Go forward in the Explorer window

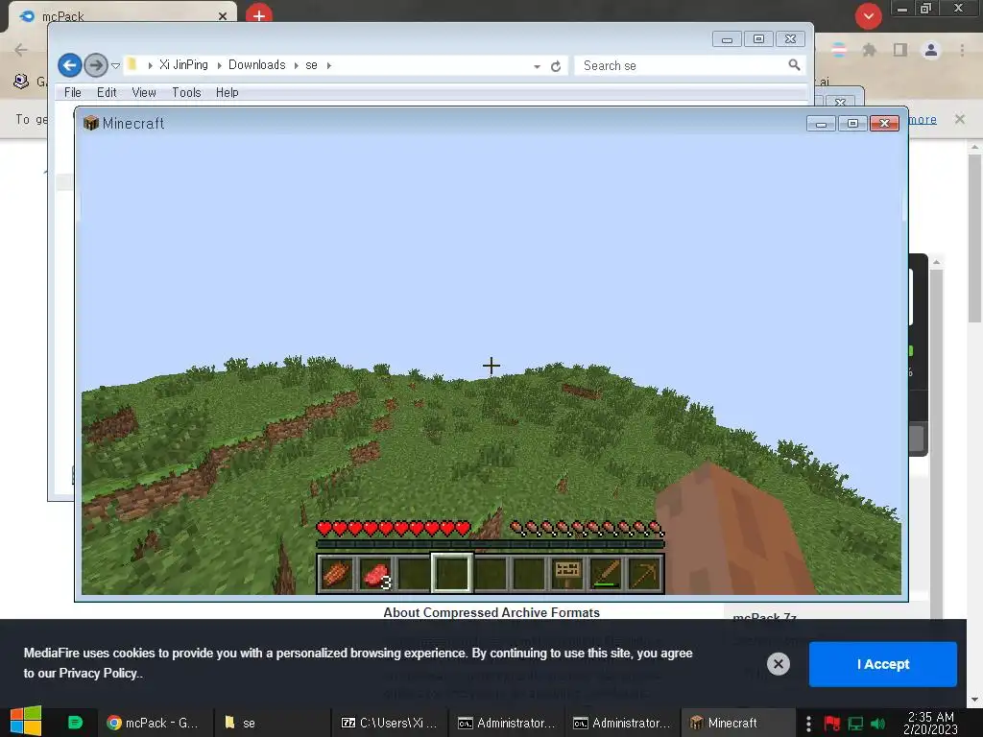[x=95, y=65]
